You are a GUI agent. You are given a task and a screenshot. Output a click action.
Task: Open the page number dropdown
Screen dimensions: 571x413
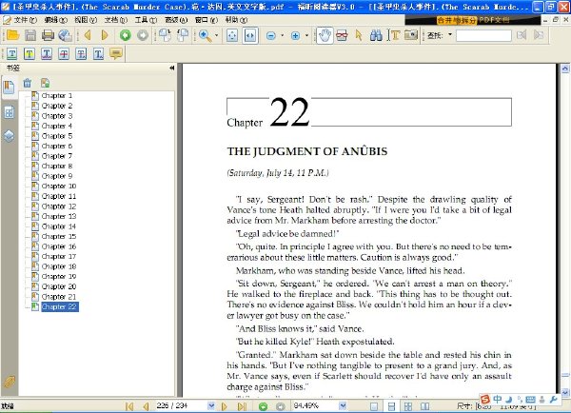pyautogui.click(x=211, y=405)
